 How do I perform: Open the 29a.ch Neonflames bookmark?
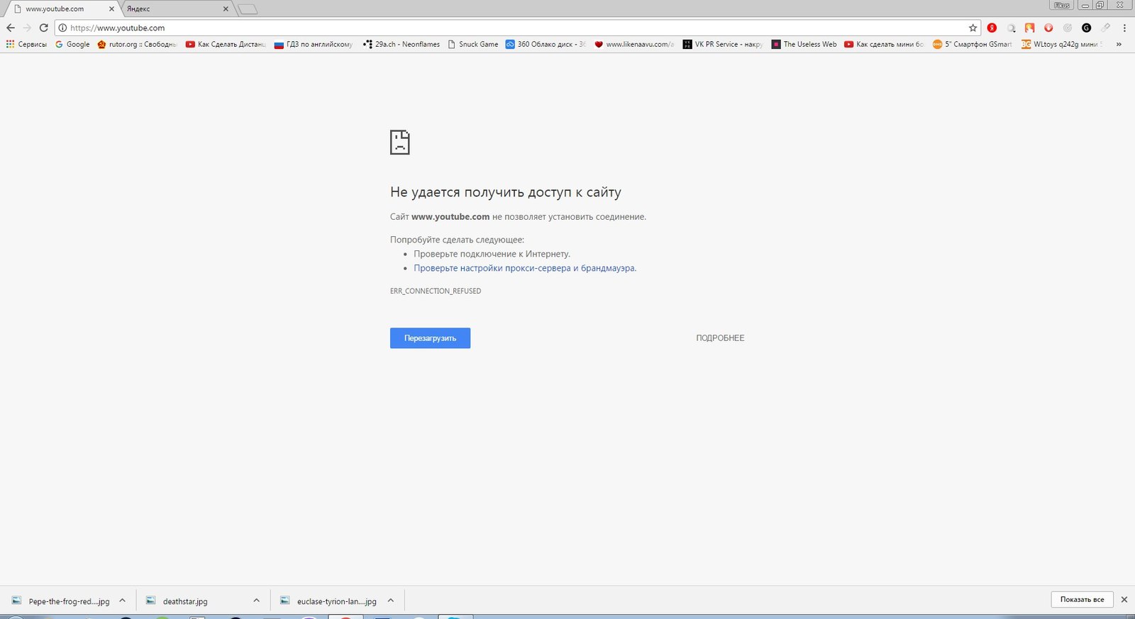[x=402, y=44]
